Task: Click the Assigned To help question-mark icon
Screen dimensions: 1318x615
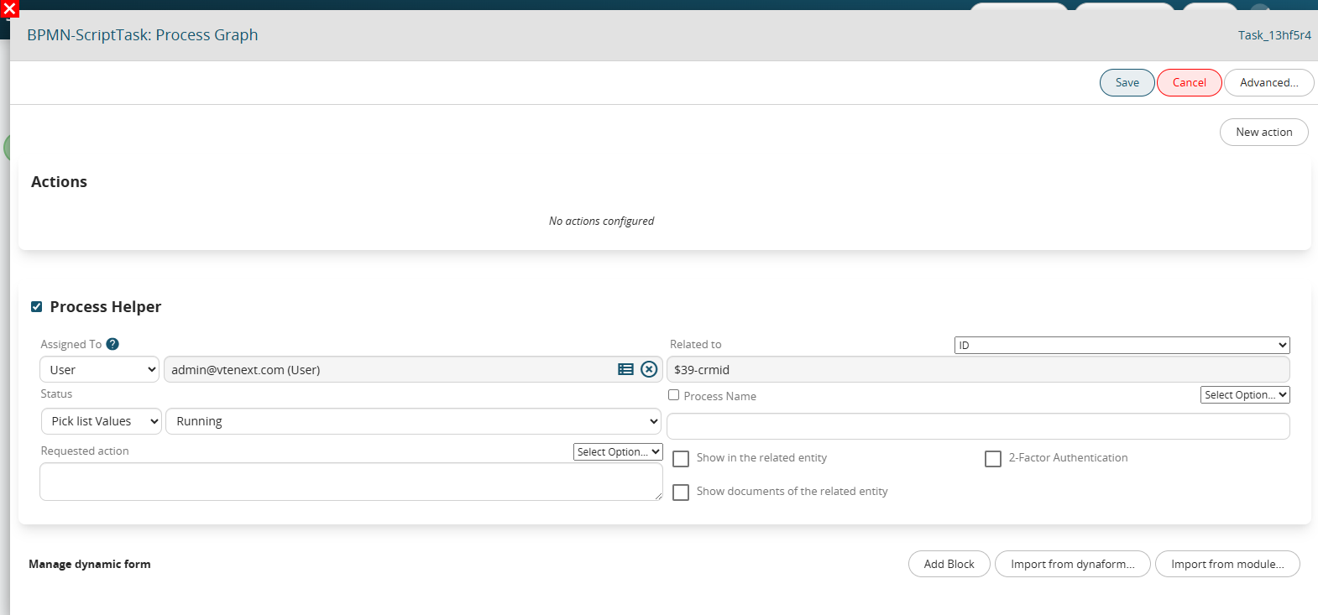Action: [112, 344]
